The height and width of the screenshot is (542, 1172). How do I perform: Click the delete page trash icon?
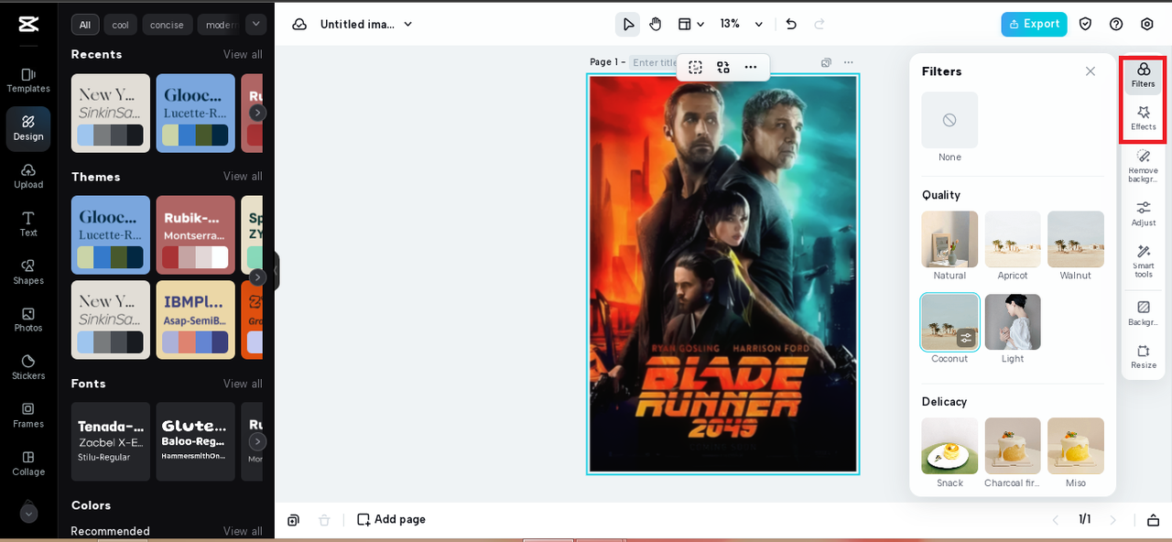point(324,520)
